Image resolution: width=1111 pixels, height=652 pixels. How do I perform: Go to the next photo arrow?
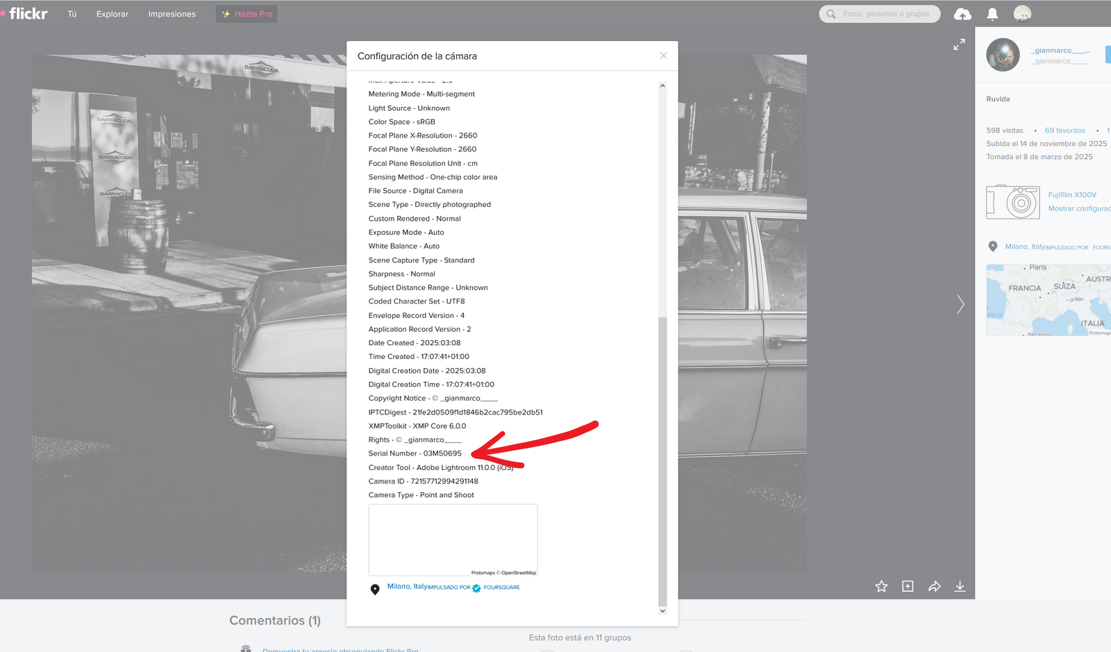tap(960, 304)
